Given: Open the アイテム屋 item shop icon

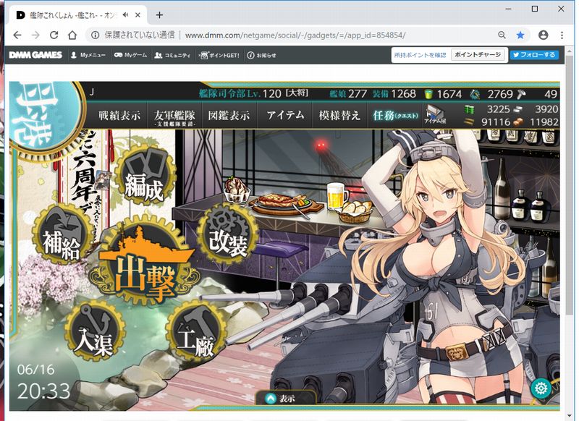Looking at the screenshot, I should click(x=436, y=114).
